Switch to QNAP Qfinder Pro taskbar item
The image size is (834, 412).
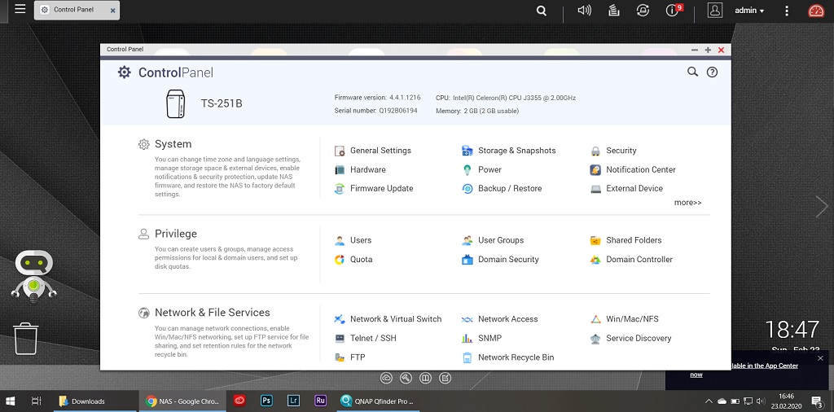coord(379,401)
